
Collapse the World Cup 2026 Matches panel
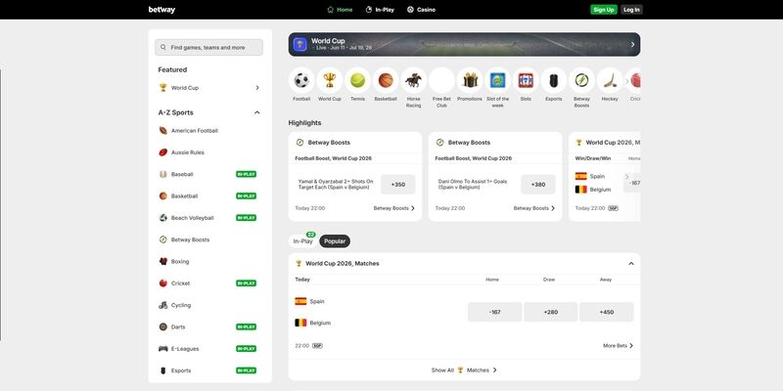click(631, 263)
